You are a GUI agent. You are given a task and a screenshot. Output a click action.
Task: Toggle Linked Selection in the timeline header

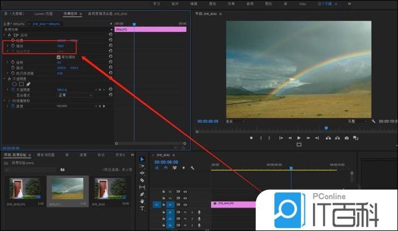pyautogui.click(x=175, y=168)
